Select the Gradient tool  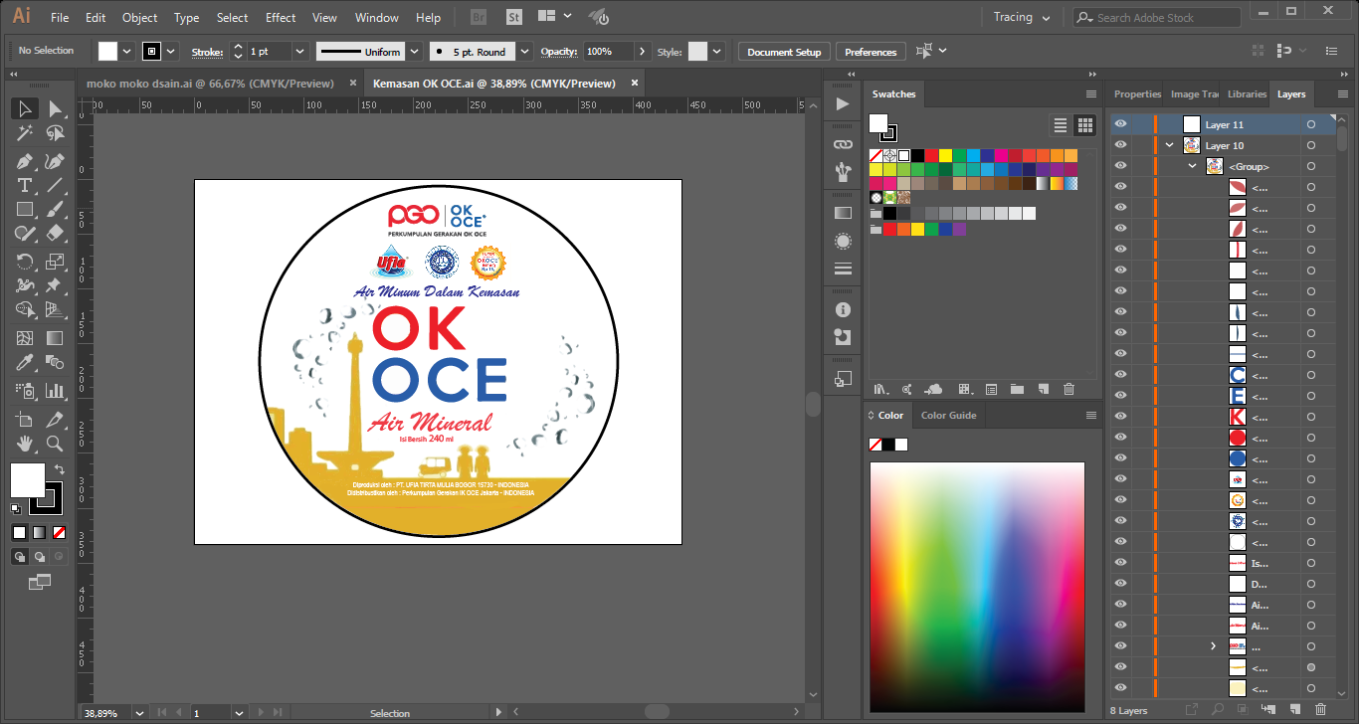(55, 338)
